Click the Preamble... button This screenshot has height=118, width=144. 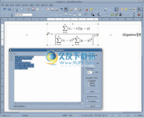(x=93, y=101)
